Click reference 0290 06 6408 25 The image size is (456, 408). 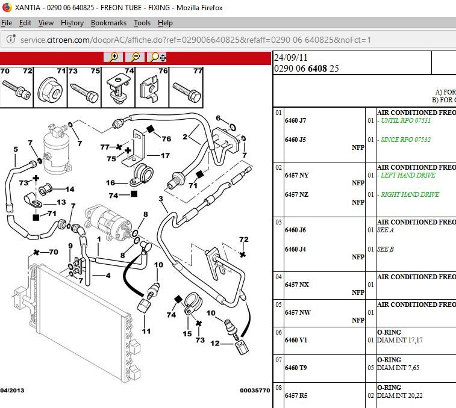(x=307, y=68)
